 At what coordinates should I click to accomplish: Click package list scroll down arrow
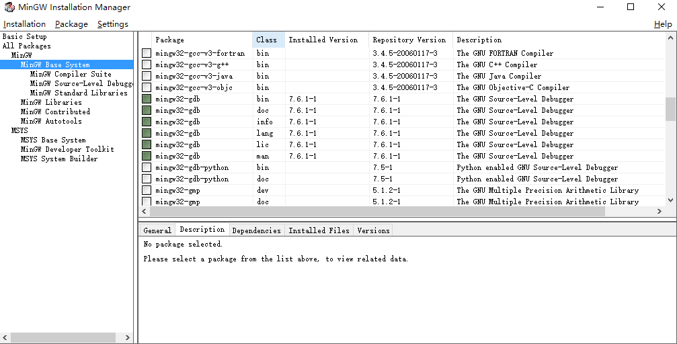pos(670,200)
